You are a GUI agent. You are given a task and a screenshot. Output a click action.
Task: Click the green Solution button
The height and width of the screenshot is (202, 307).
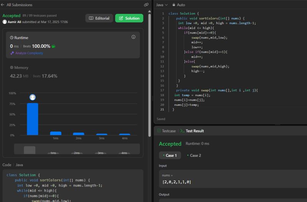(x=129, y=18)
